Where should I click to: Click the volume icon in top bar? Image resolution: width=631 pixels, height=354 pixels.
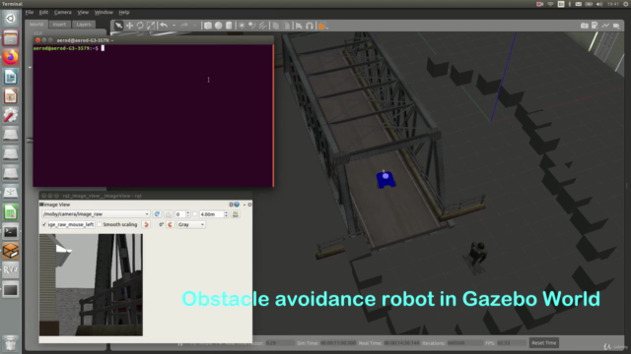(599, 4)
